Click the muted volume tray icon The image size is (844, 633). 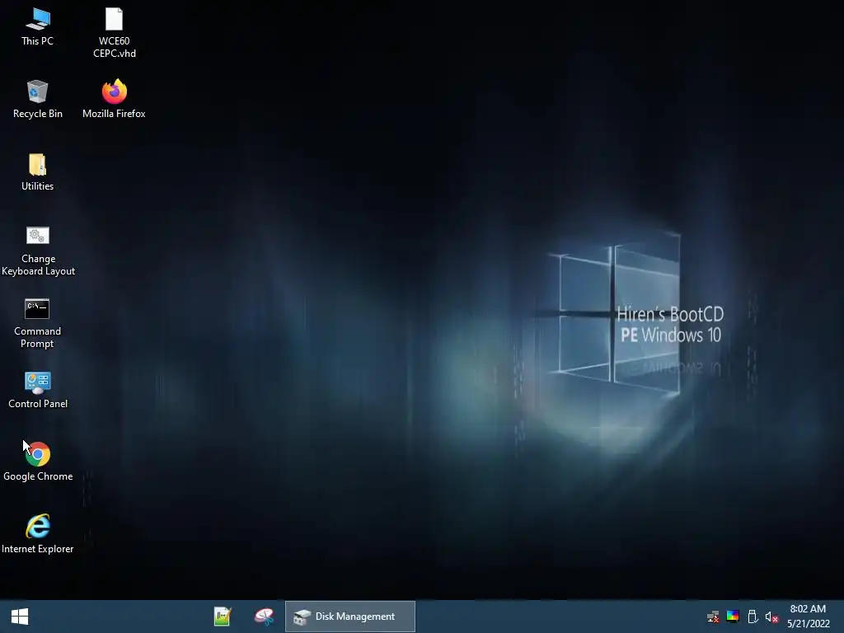click(x=771, y=617)
